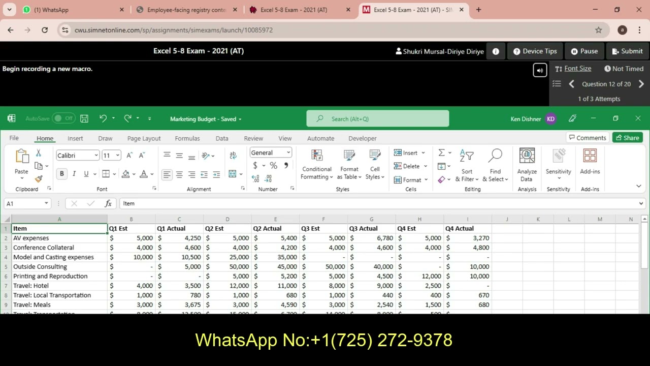650x366 pixels.
Task: Click Increase Decimal icon
Action: pos(255,178)
